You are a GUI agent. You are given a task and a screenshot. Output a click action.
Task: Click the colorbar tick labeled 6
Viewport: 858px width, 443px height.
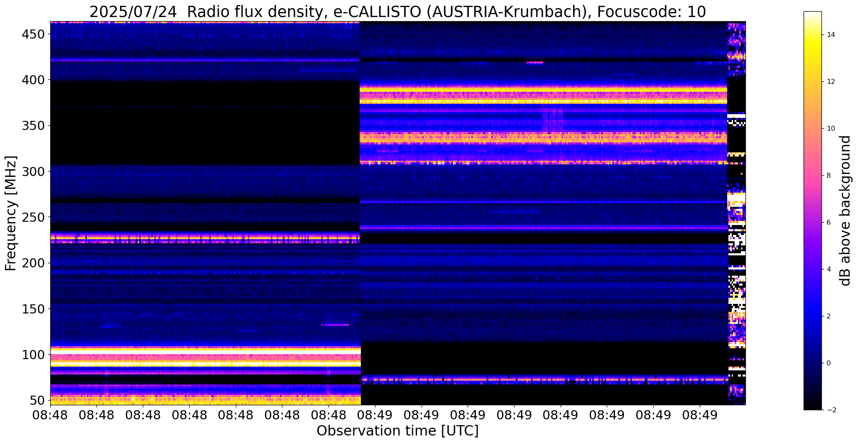pos(829,223)
